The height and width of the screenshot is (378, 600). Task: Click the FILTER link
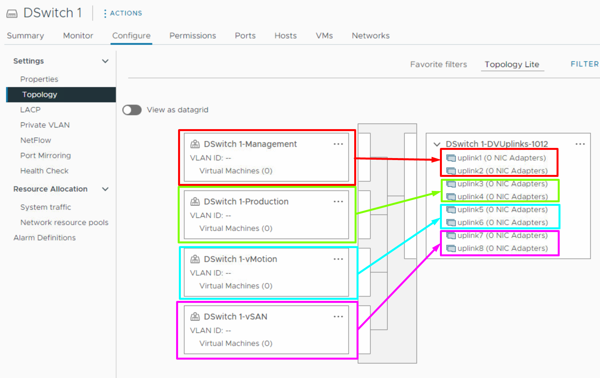click(x=584, y=64)
